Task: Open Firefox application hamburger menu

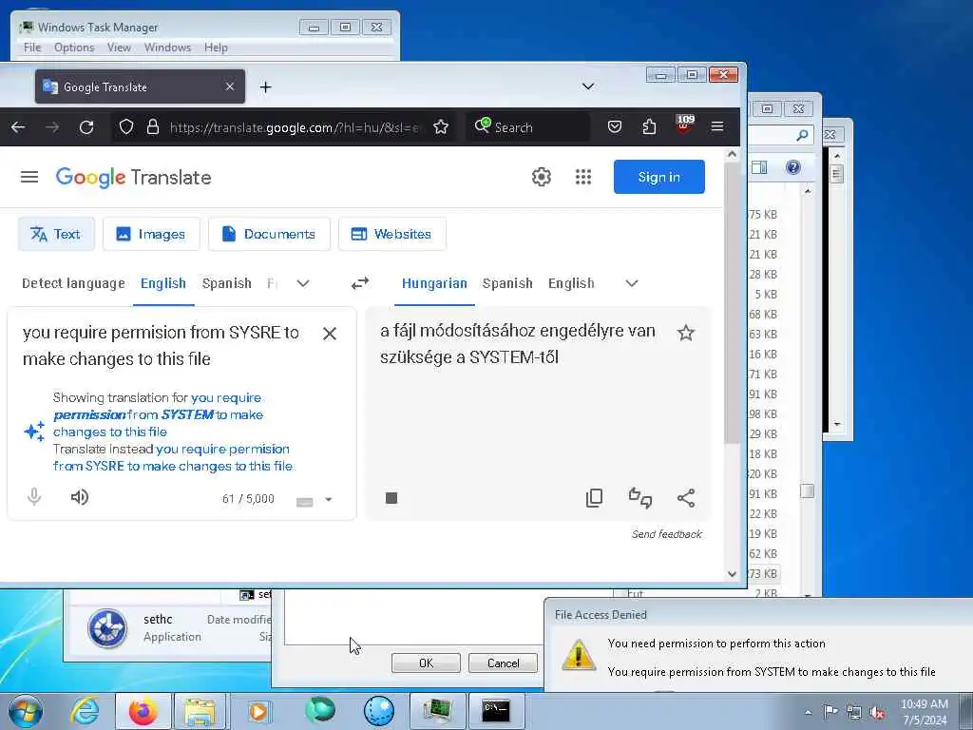Action: (717, 127)
